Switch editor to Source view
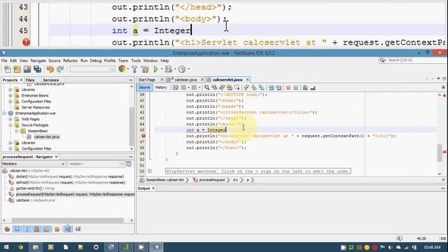 (144, 87)
